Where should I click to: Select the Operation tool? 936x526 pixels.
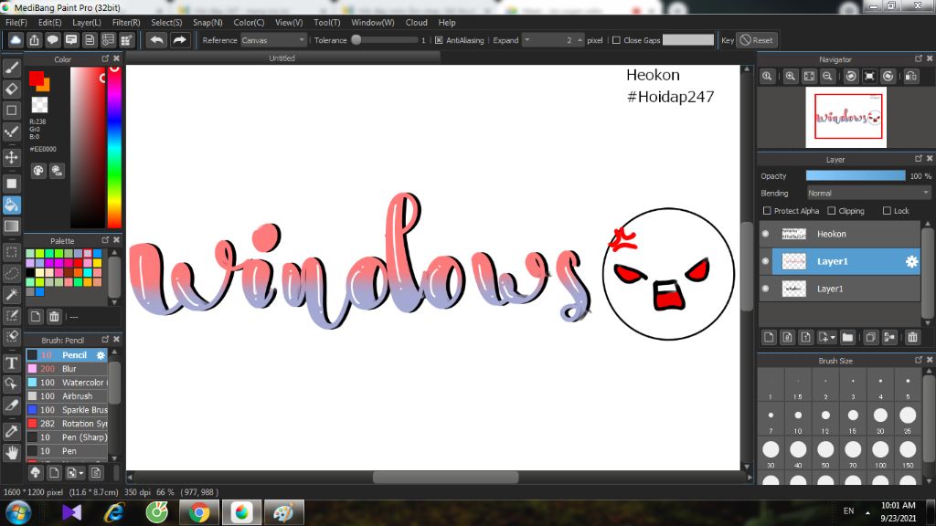pos(11,384)
